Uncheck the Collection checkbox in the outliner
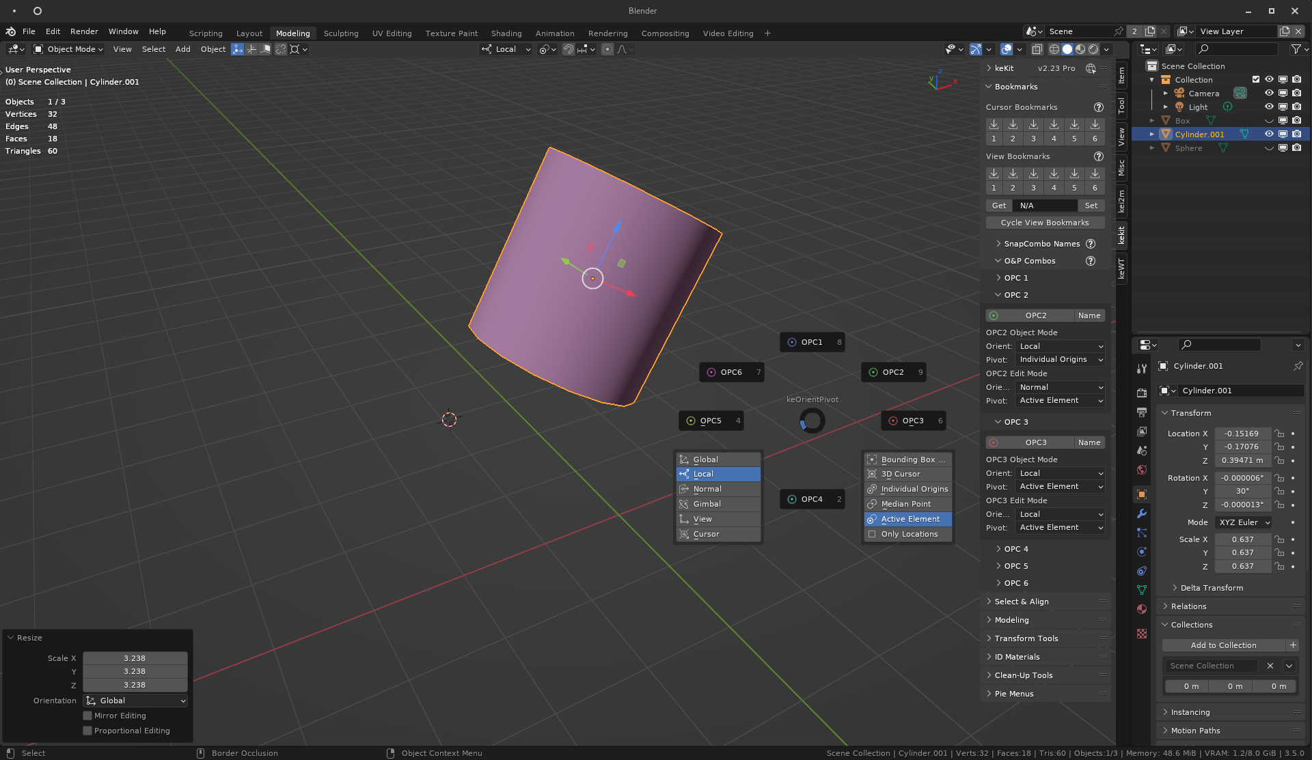Viewport: 1312px width, 760px height. coord(1256,79)
